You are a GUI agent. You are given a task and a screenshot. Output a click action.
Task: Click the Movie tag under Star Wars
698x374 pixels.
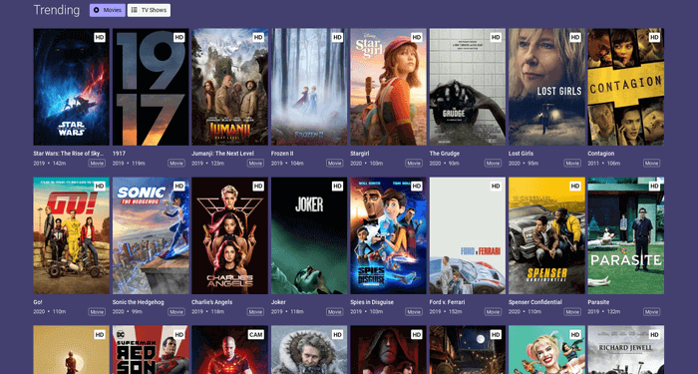(97, 164)
